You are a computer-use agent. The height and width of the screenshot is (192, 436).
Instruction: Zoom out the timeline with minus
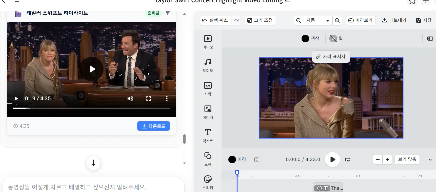(x=378, y=159)
